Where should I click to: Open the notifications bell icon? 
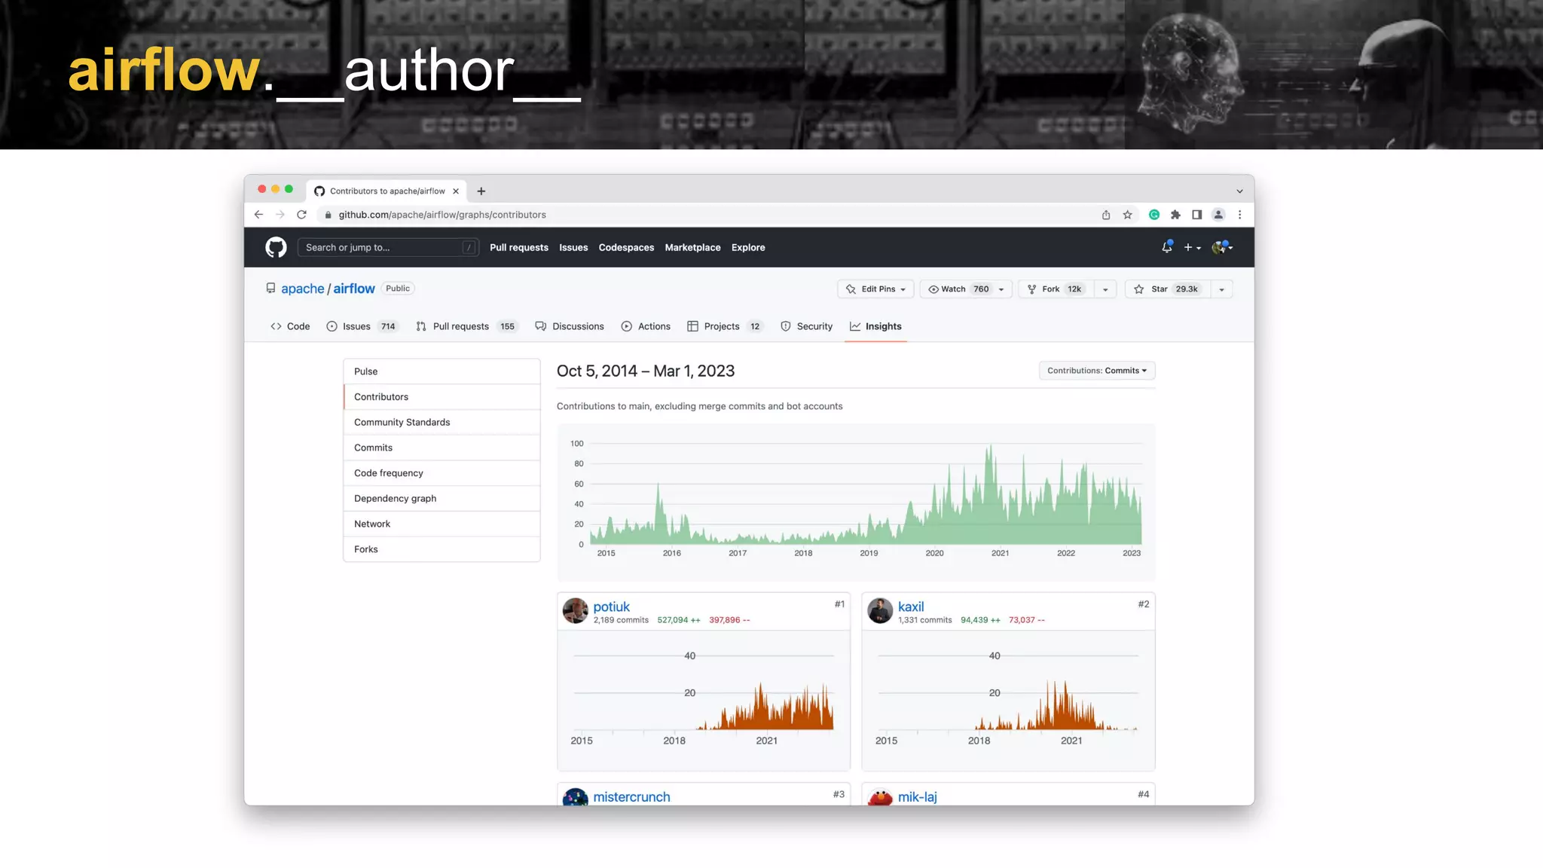pyautogui.click(x=1166, y=247)
